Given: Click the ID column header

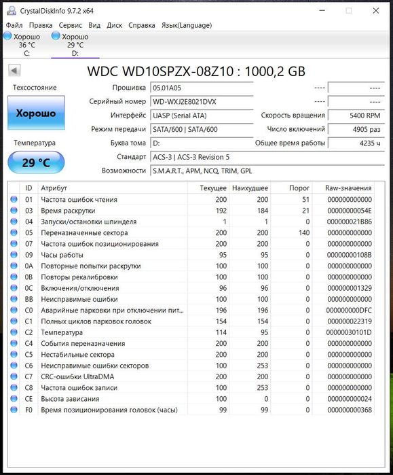Looking at the screenshot, I should (29, 188).
